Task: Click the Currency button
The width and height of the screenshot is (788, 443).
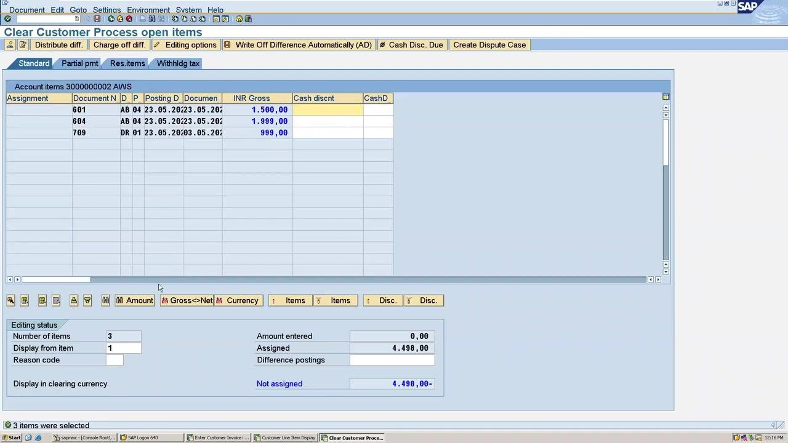Action: click(x=238, y=300)
